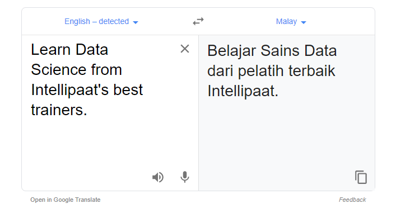
Task: Click the translated word 'Belajar'
Action: pos(231,51)
